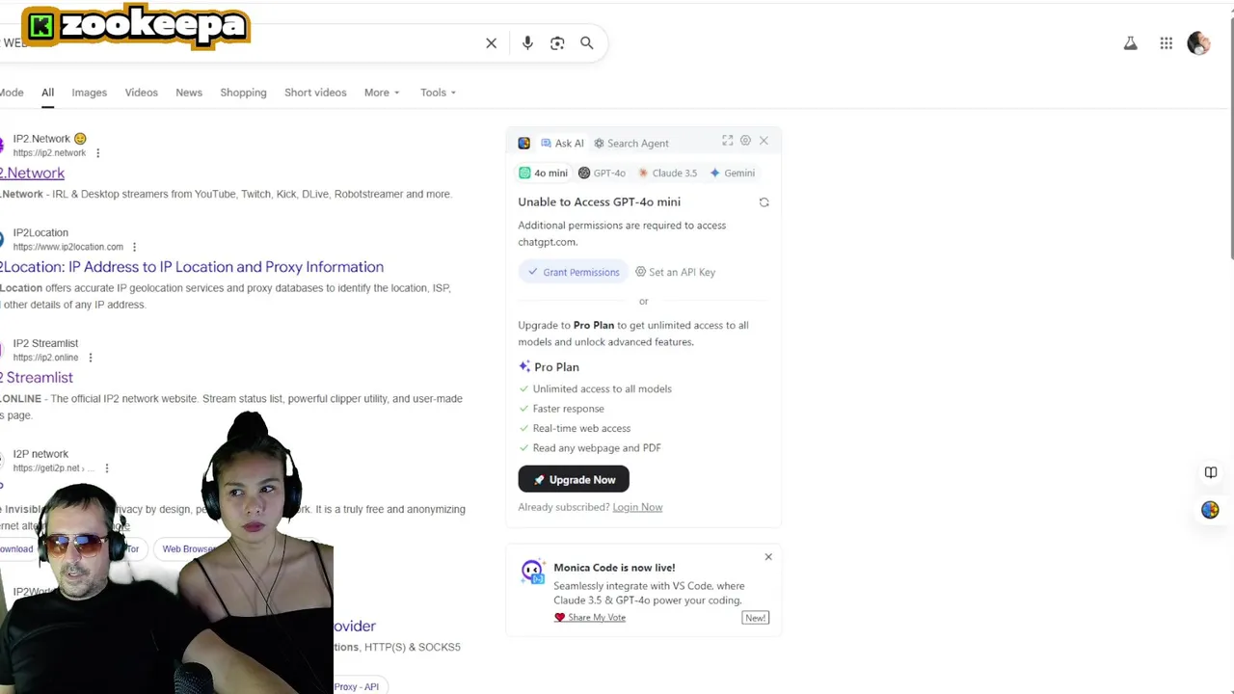Click Share My Vote link

coord(590,617)
